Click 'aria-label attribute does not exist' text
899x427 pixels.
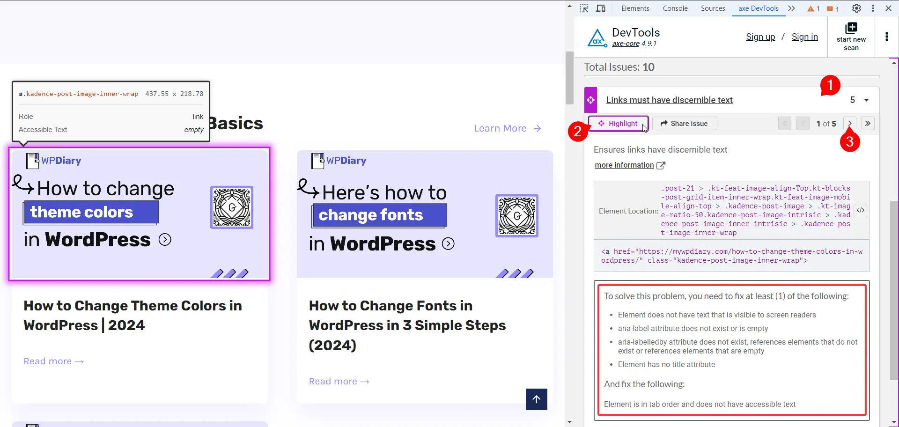[x=693, y=329]
